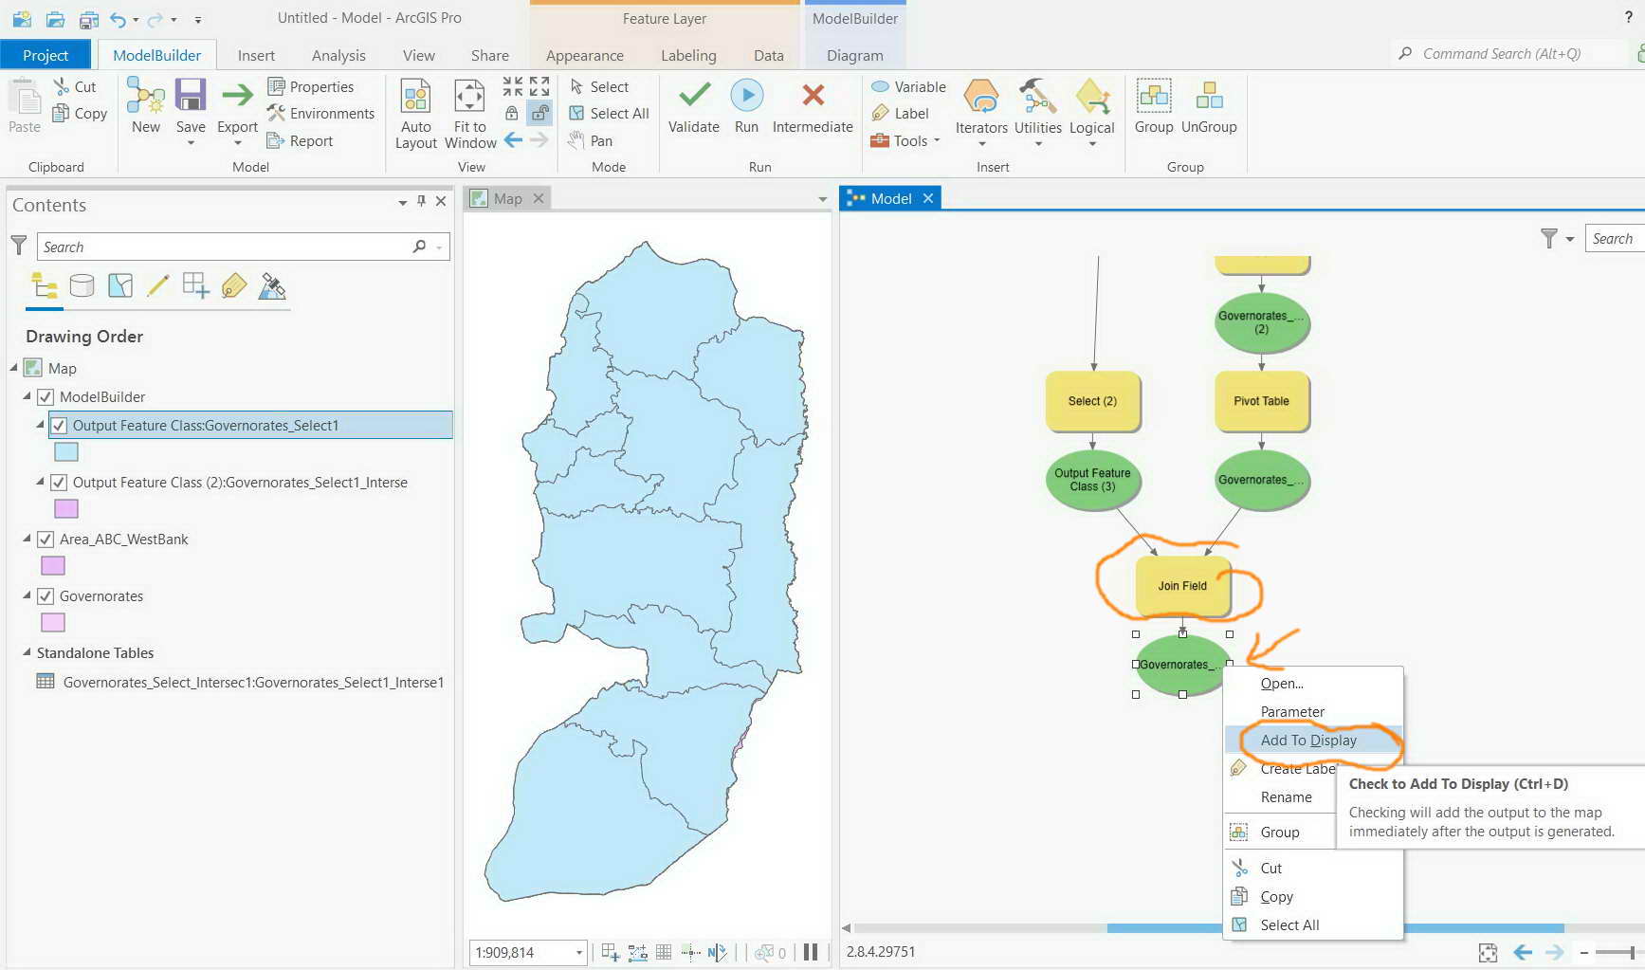Click the Join Field tool element
Viewport: 1645px width, 970px height.
(x=1182, y=586)
